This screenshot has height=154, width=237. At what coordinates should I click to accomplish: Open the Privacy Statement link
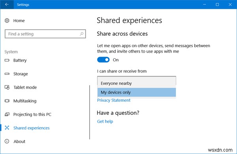pos(114,100)
